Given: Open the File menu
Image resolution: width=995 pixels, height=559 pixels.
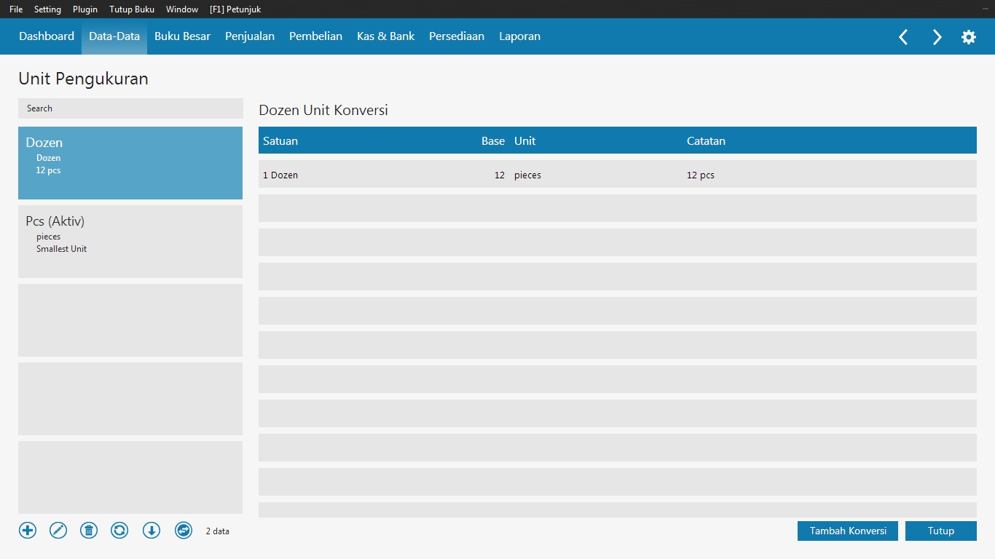Looking at the screenshot, I should click(x=16, y=9).
